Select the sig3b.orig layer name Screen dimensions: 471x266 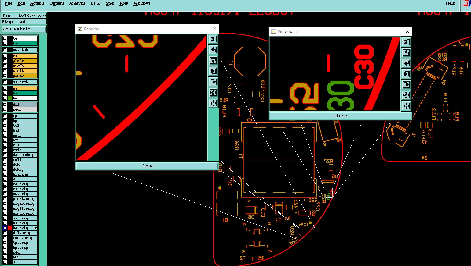click(25, 204)
